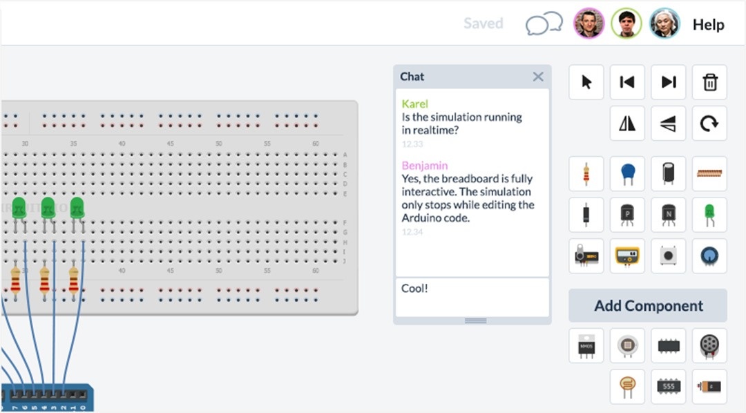This screenshot has height=413, width=746.
Task: Rotate the selected component clockwise
Action: click(x=709, y=124)
